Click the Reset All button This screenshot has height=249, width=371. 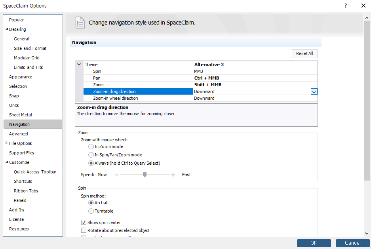click(x=305, y=53)
